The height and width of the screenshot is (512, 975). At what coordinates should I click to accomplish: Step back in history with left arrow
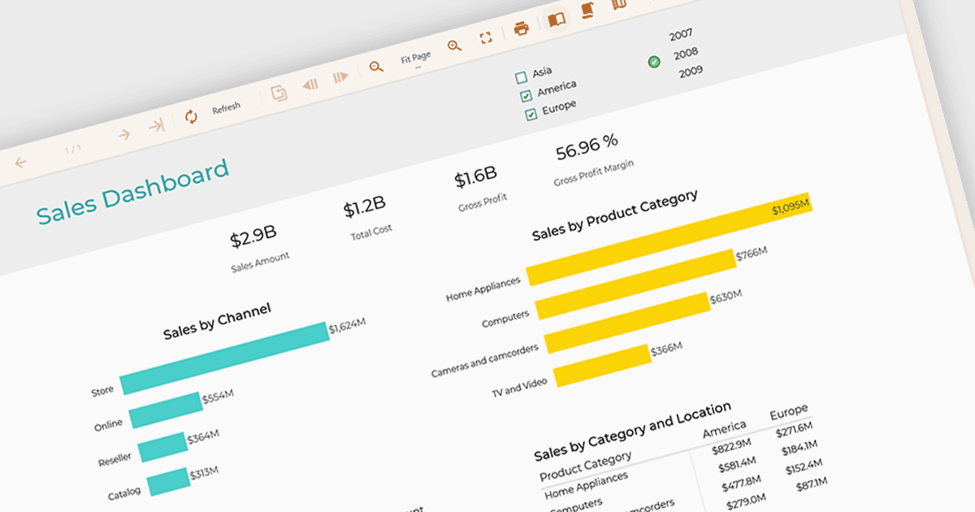[310, 85]
